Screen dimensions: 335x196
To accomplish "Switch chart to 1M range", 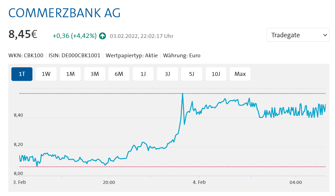I will tap(70, 74).
